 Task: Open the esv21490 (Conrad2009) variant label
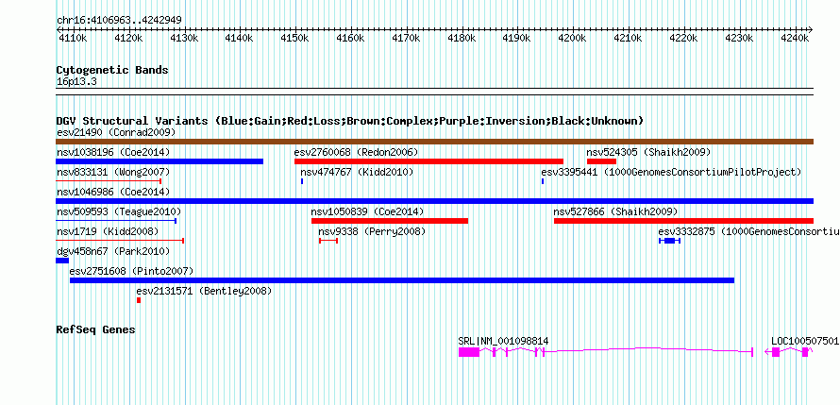(116, 132)
